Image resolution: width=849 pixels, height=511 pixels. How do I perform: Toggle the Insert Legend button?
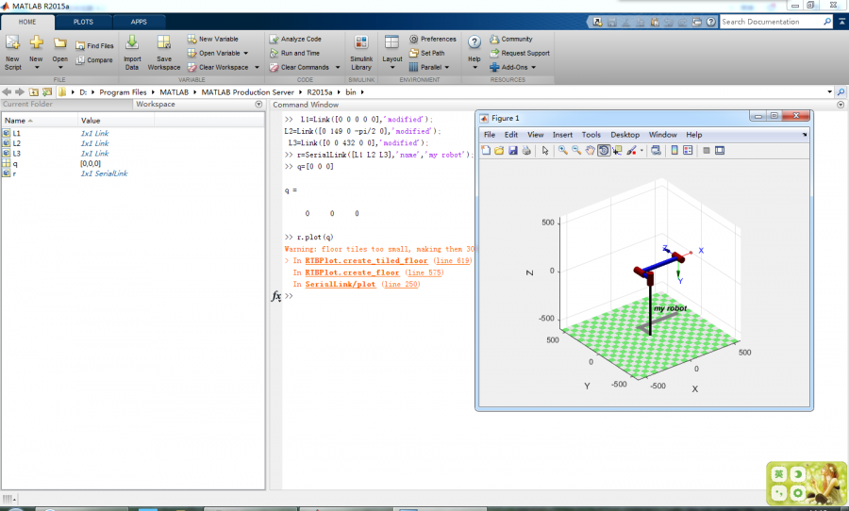tap(688, 151)
